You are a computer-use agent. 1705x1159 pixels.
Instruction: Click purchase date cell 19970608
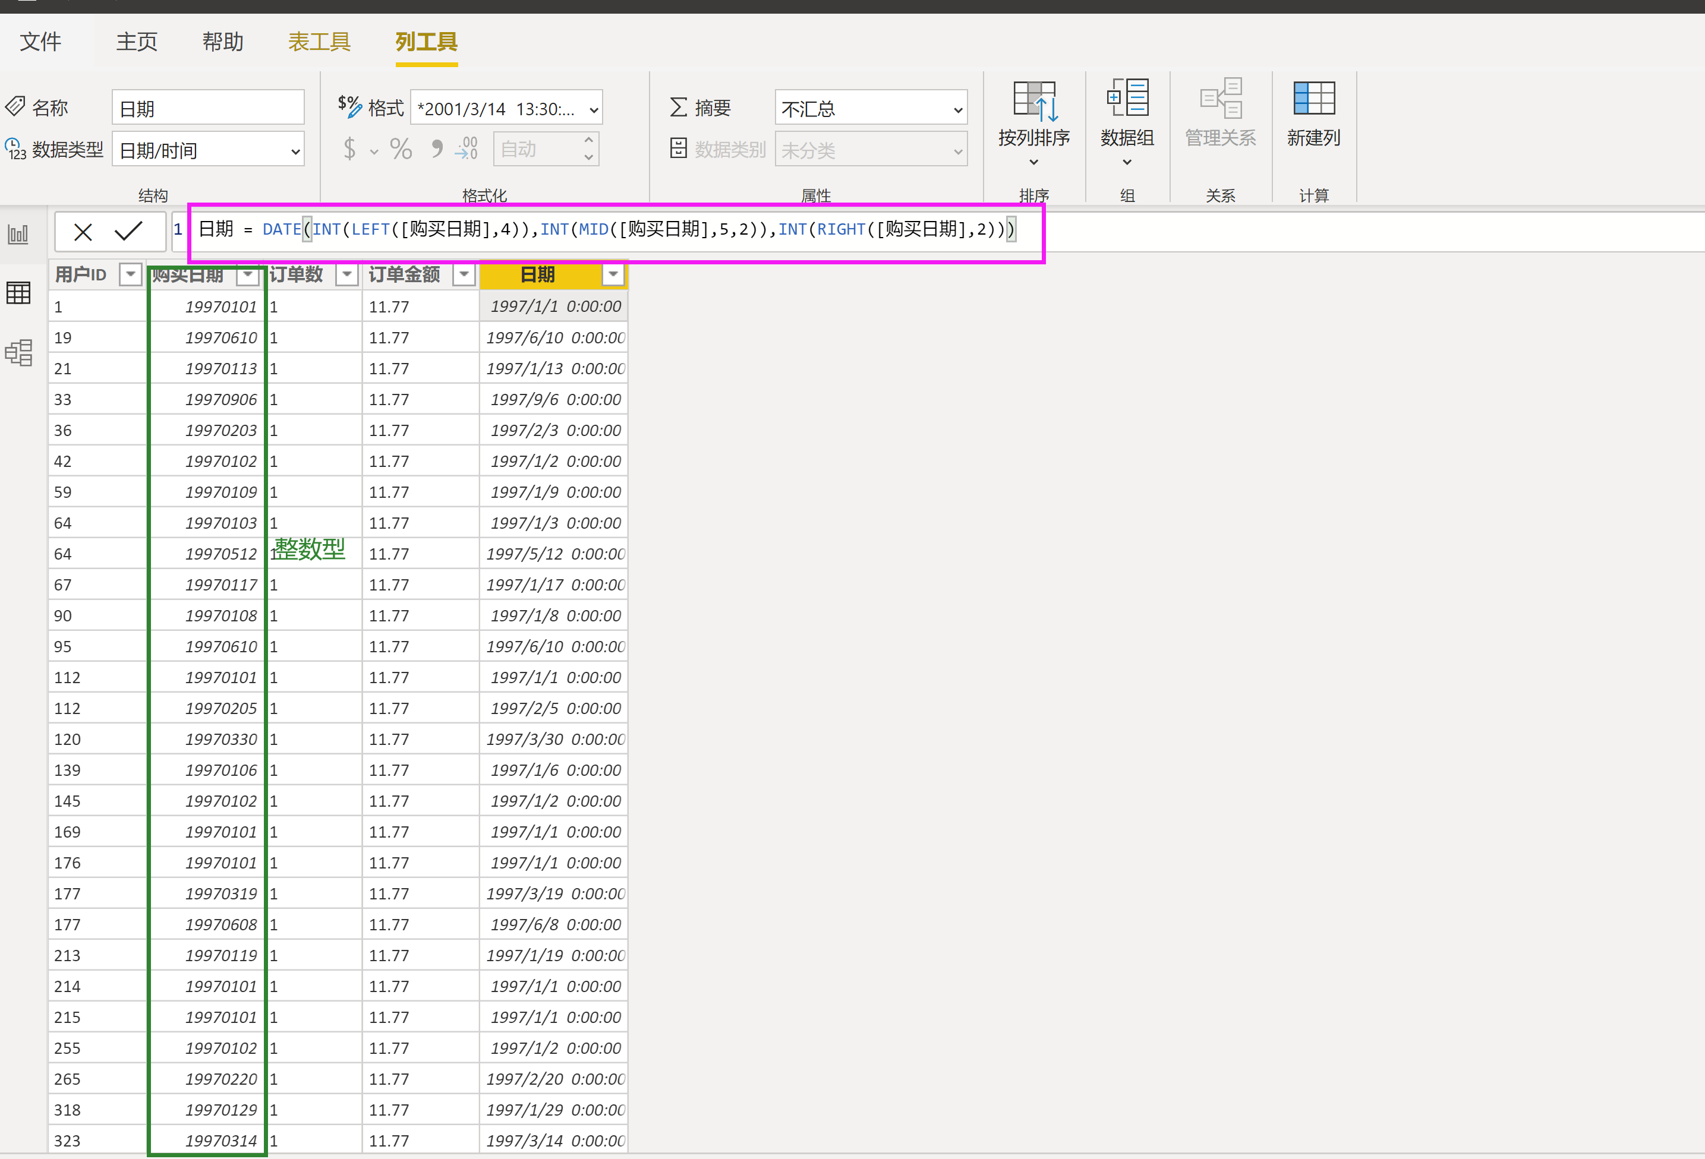(207, 924)
